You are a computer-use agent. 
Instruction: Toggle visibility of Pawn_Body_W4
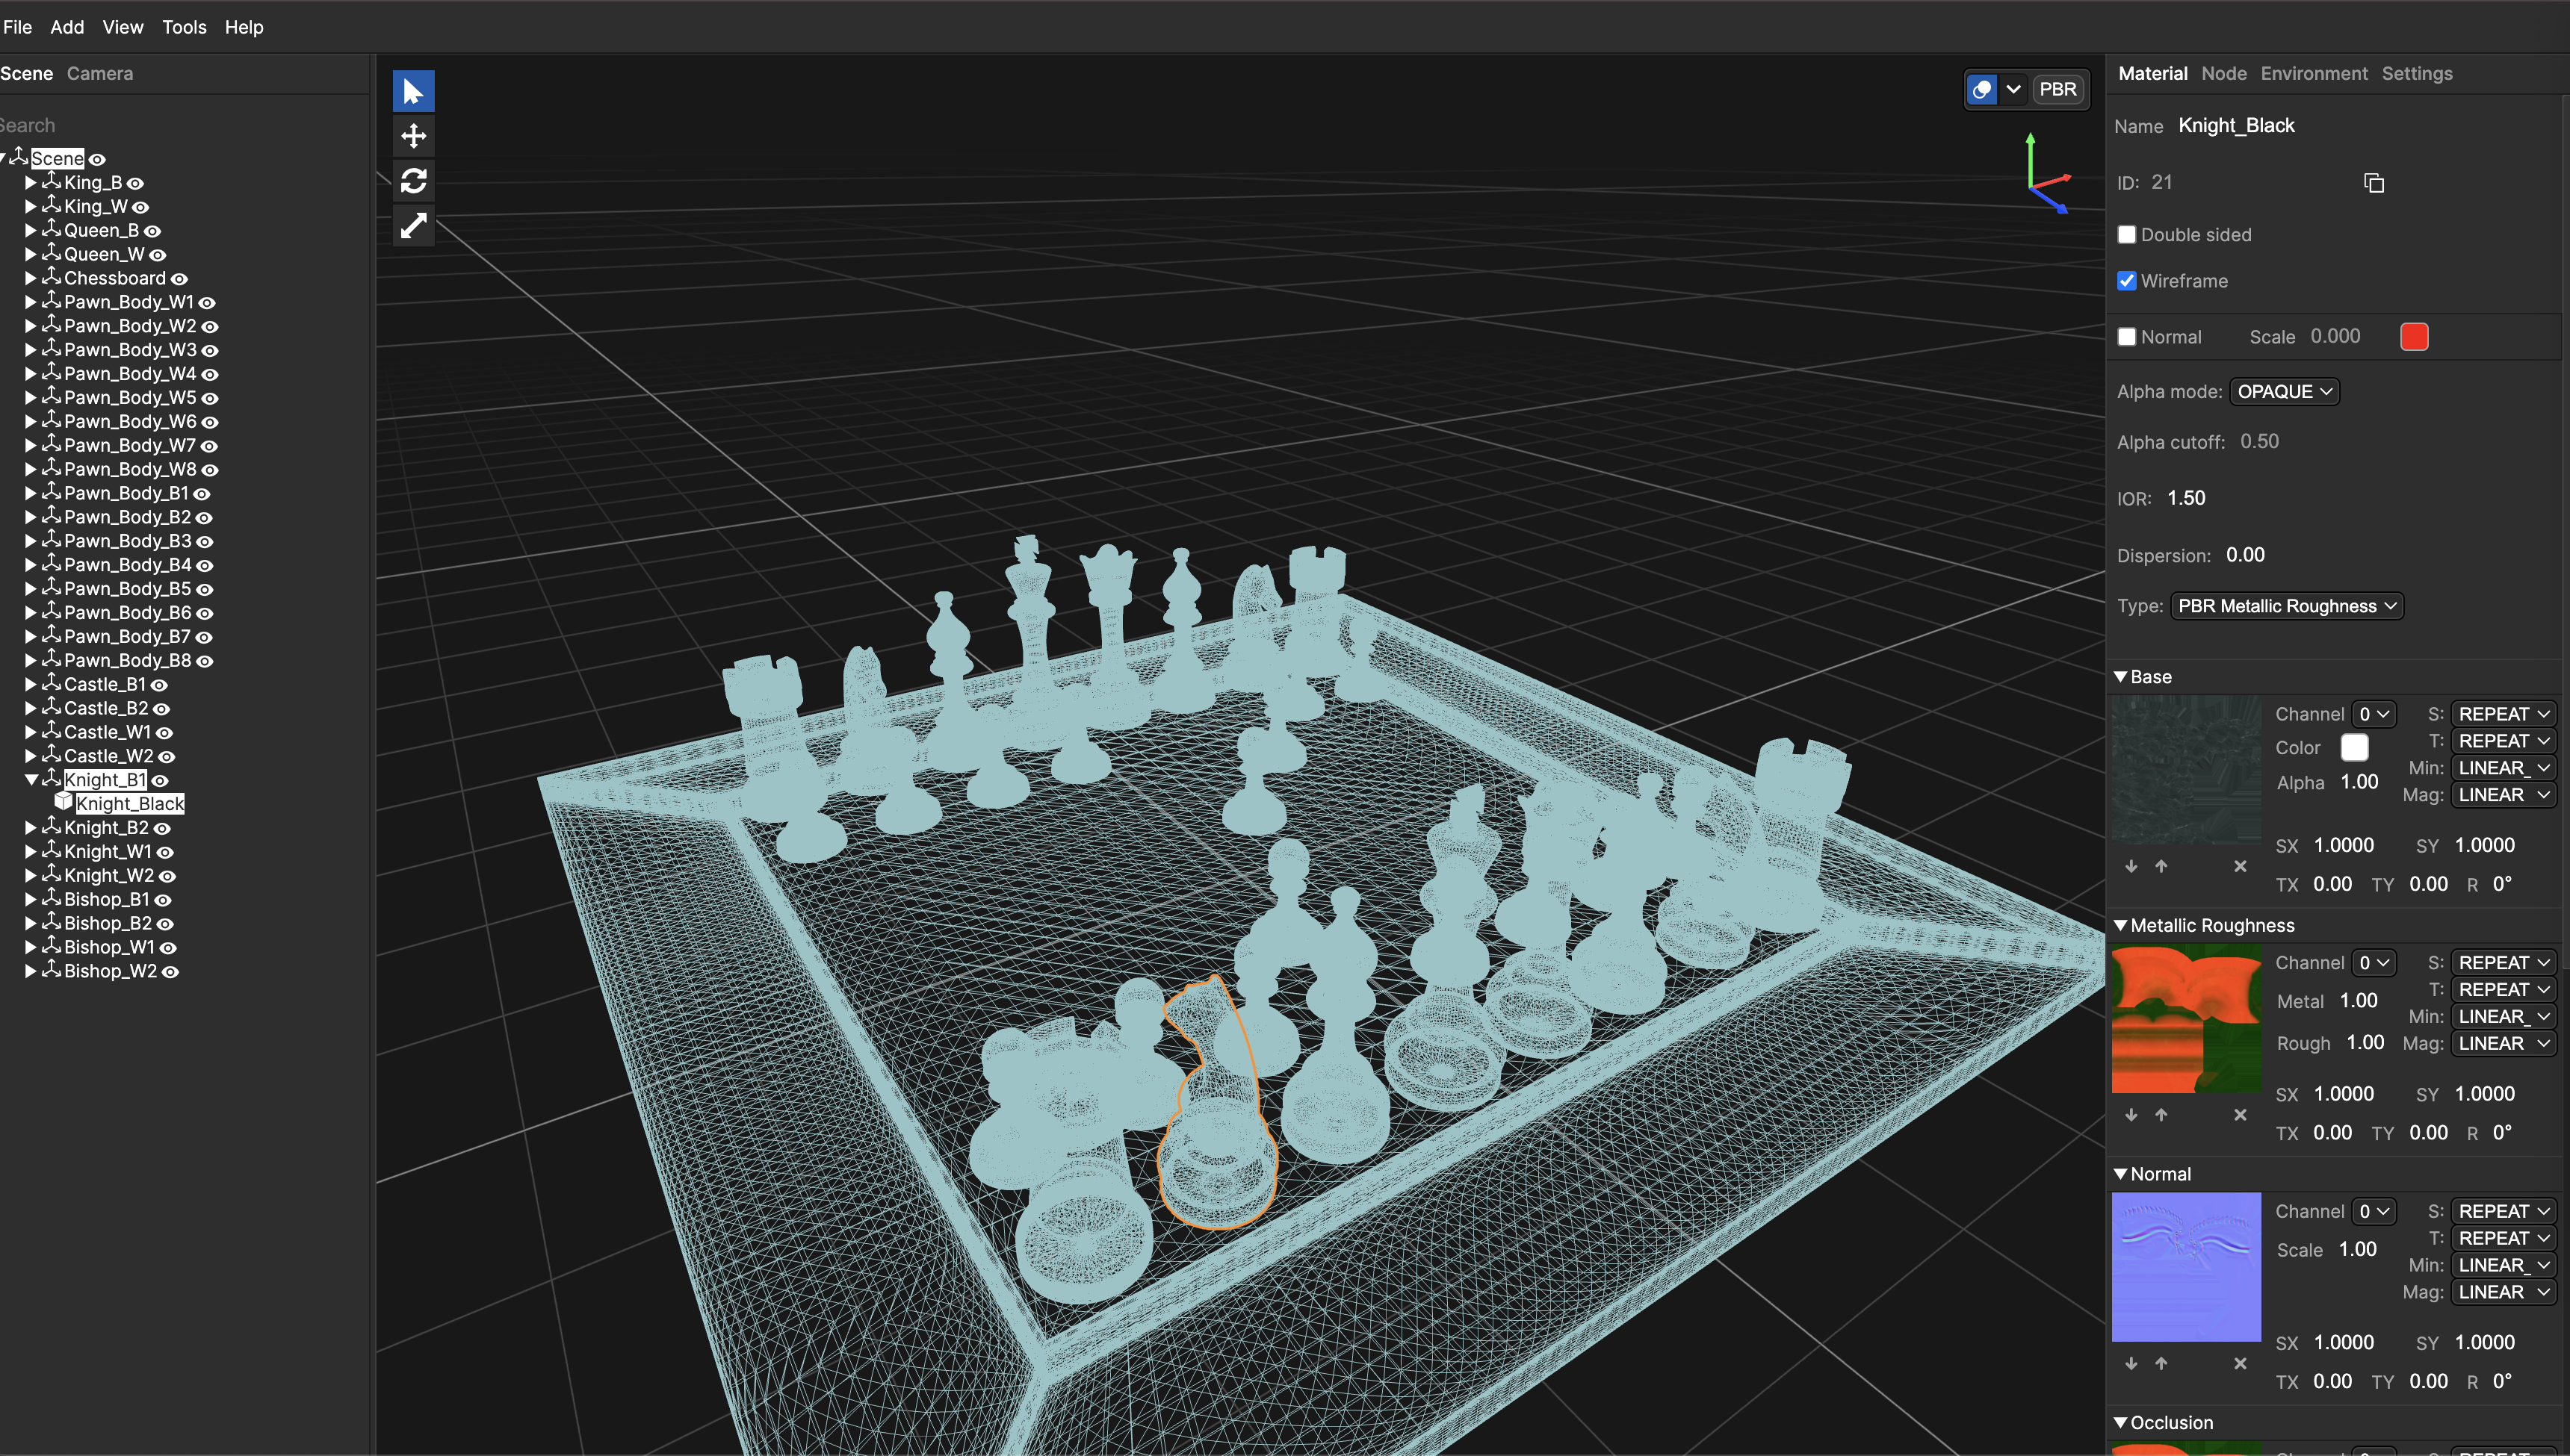point(210,374)
